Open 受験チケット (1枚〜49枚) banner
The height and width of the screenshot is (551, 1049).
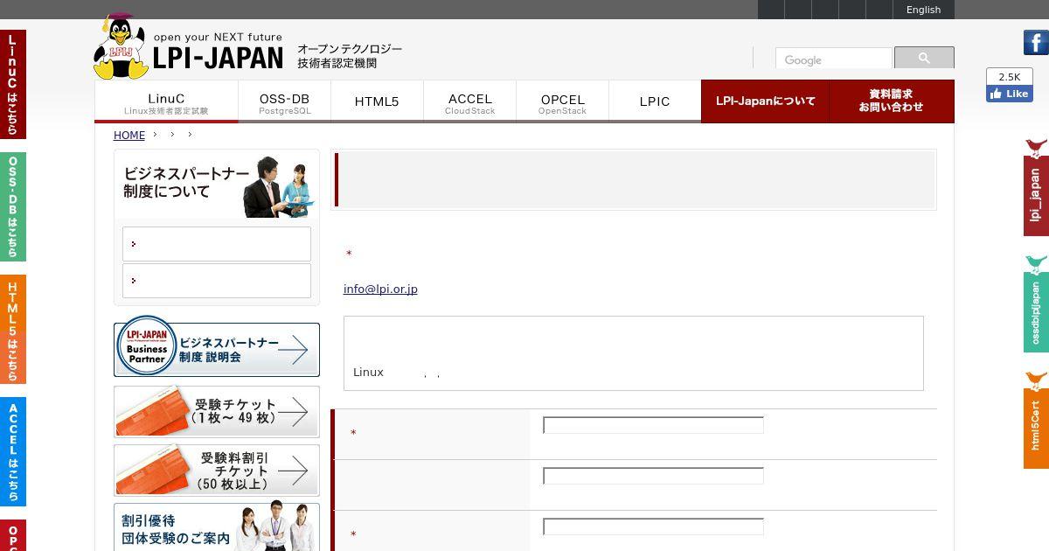tap(217, 411)
